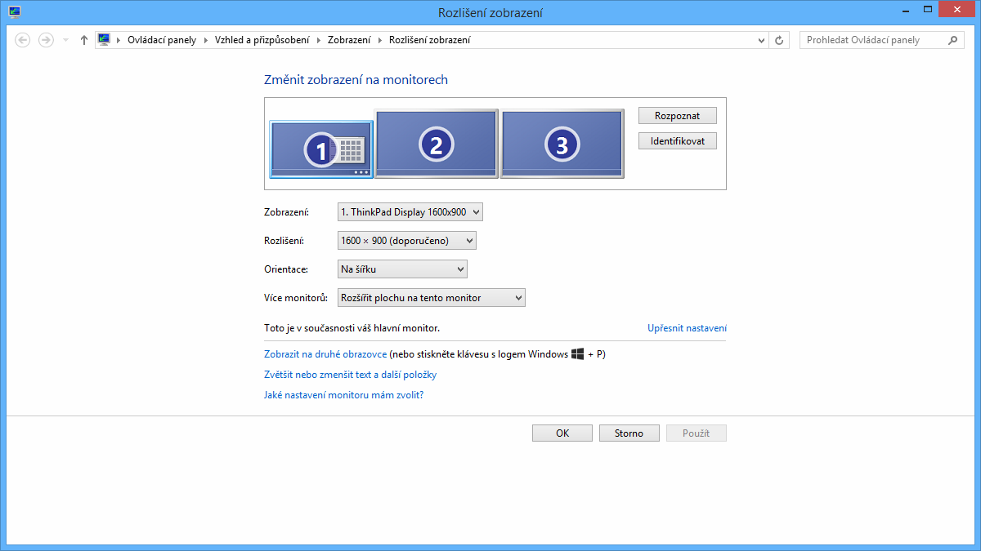This screenshot has width=981, height=551.
Task: Open the Více monitorů dropdown
Action: [x=431, y=298]
